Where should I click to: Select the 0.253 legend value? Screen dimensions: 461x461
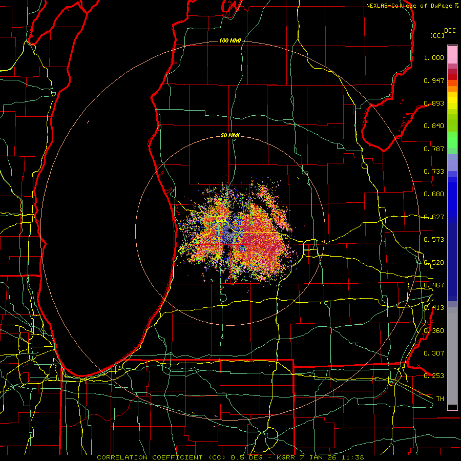pos(434,376)
